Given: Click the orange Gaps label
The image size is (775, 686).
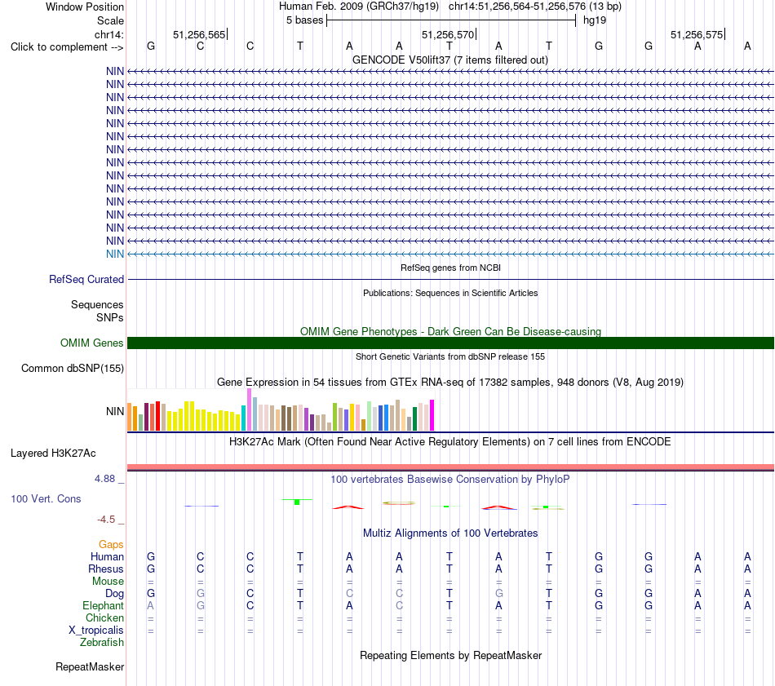Looking at the screenshot, I should pos(111,545).
